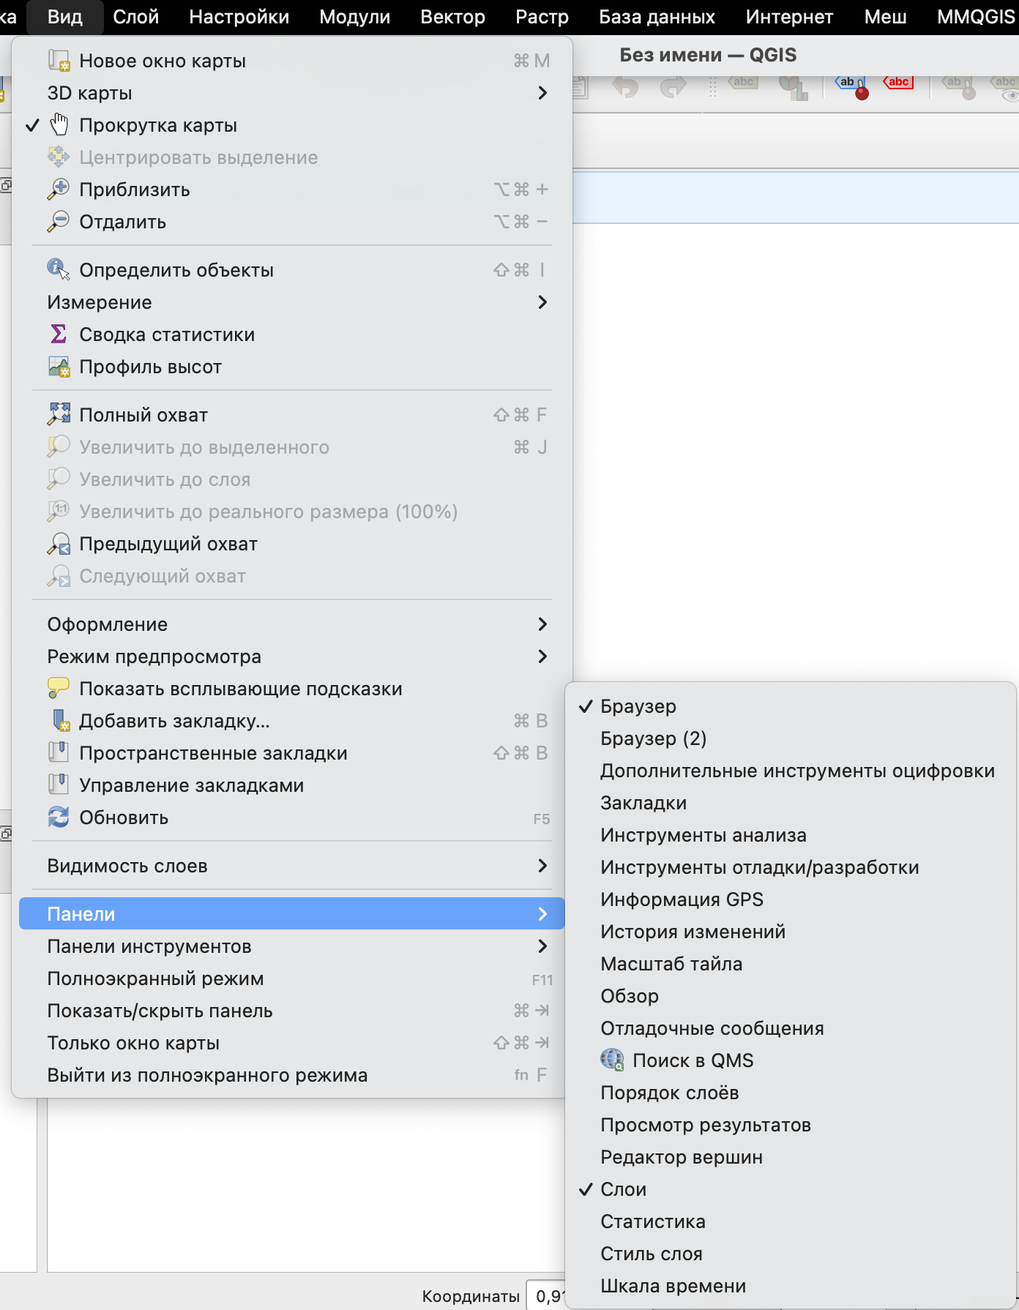Click the full extent zoom icon (Полный охват)
Image resolution: width=1019 pixels, height=1310 pixels.
click(x=59, y=414)
